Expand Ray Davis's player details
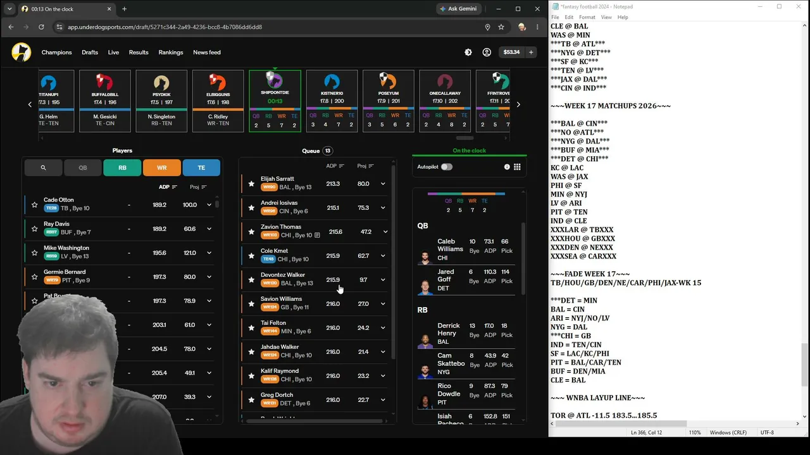The image size is (810, 455). pyautogui.click(x=209, y=229)
